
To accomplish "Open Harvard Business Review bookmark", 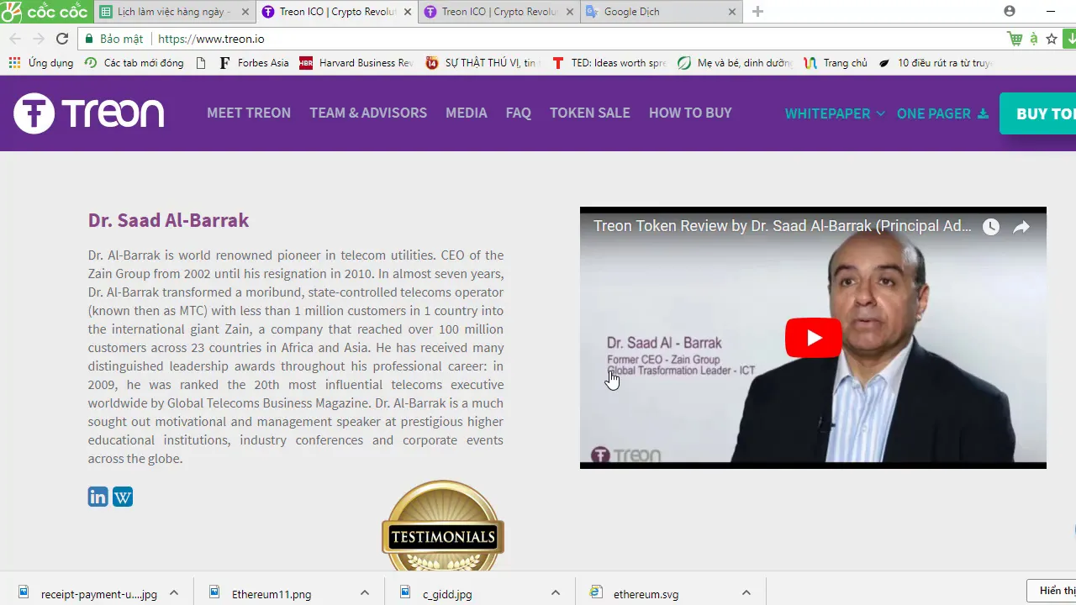I will click(356, 63).
